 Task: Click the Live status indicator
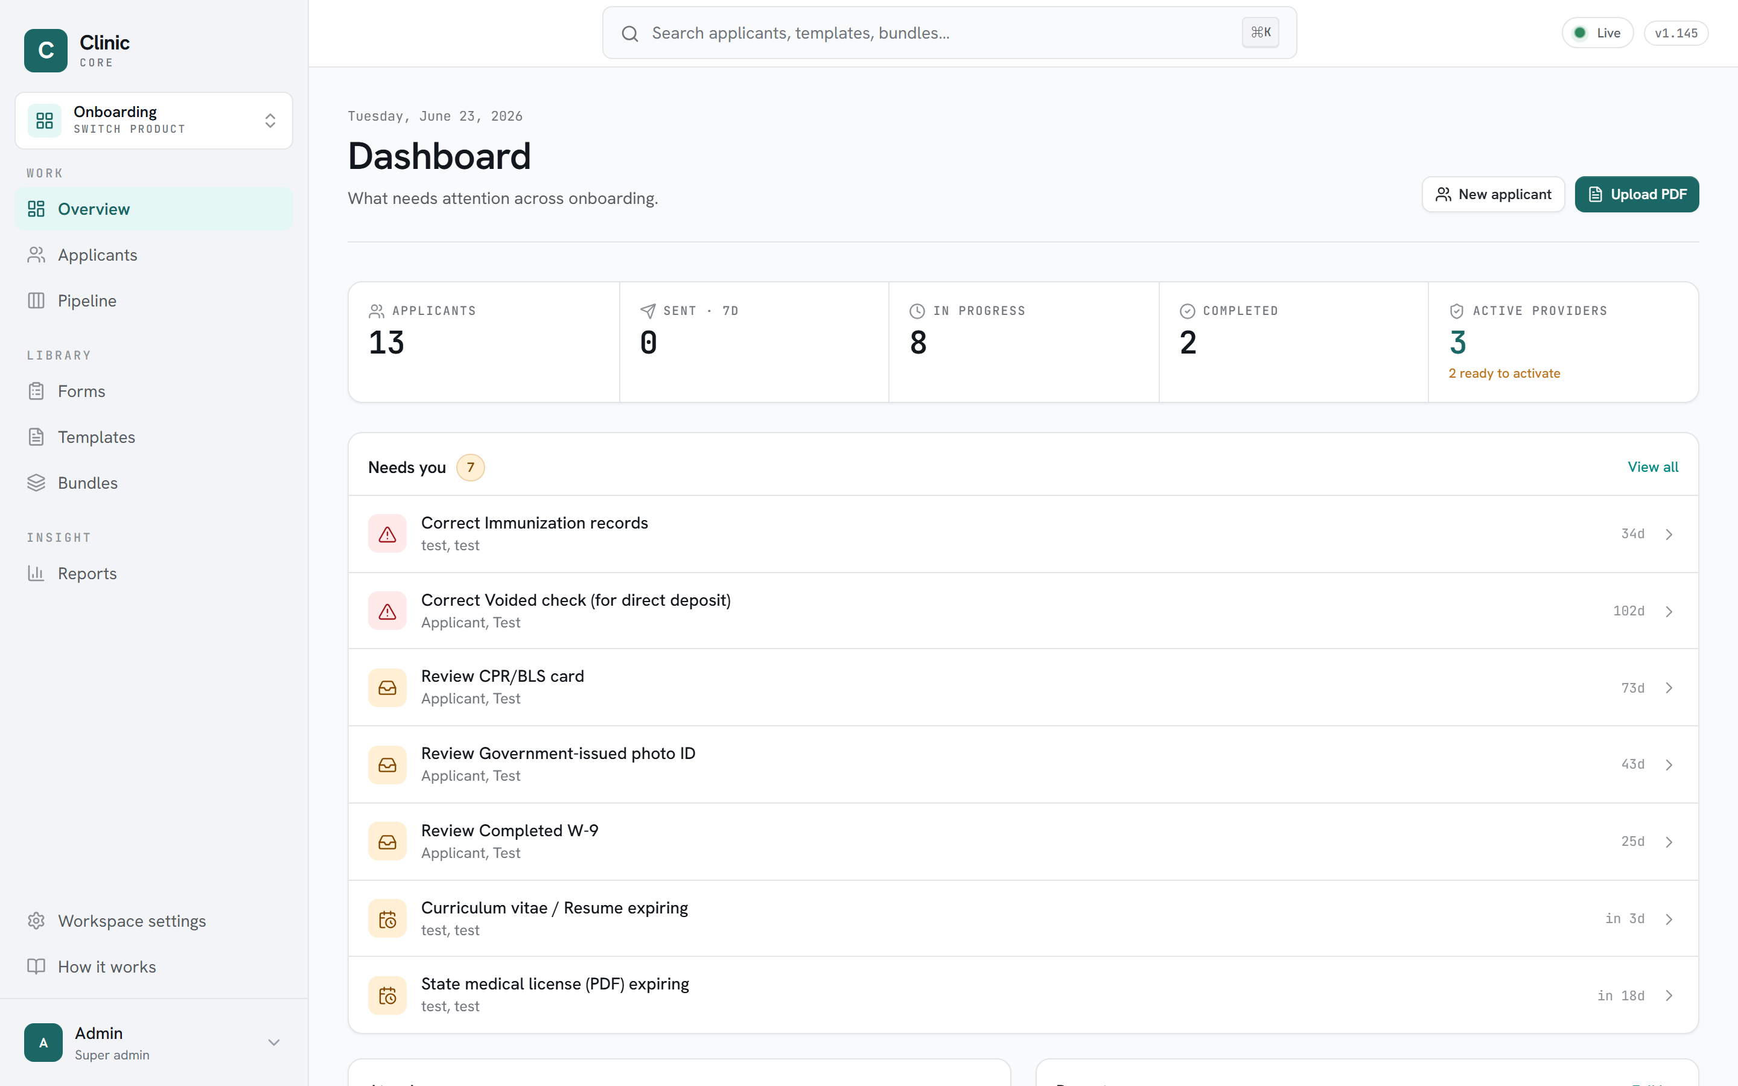[1597, 33]
